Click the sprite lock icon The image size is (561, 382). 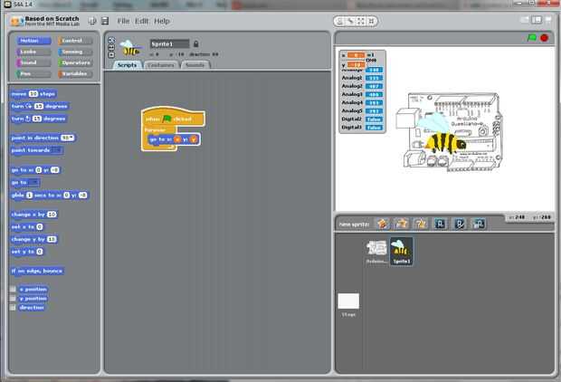pos(195,44)
